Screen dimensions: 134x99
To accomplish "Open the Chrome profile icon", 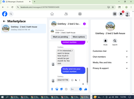I will point(126,7).
